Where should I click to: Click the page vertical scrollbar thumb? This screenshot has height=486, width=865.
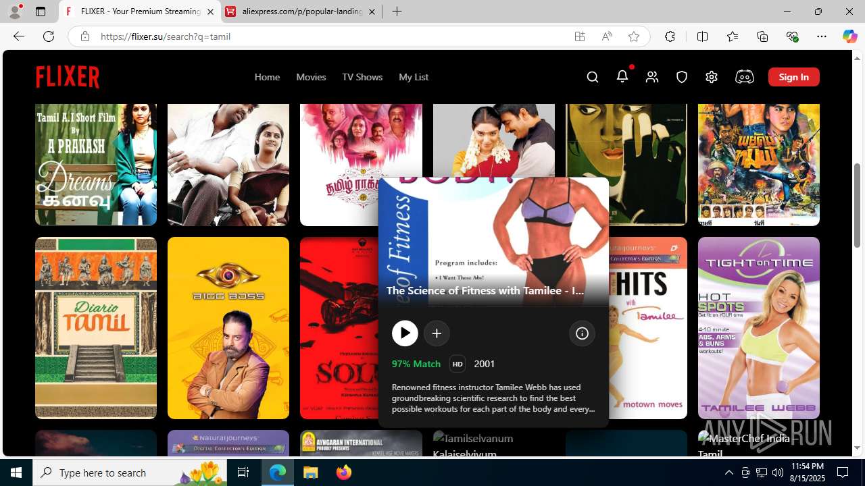pos(858,205)
